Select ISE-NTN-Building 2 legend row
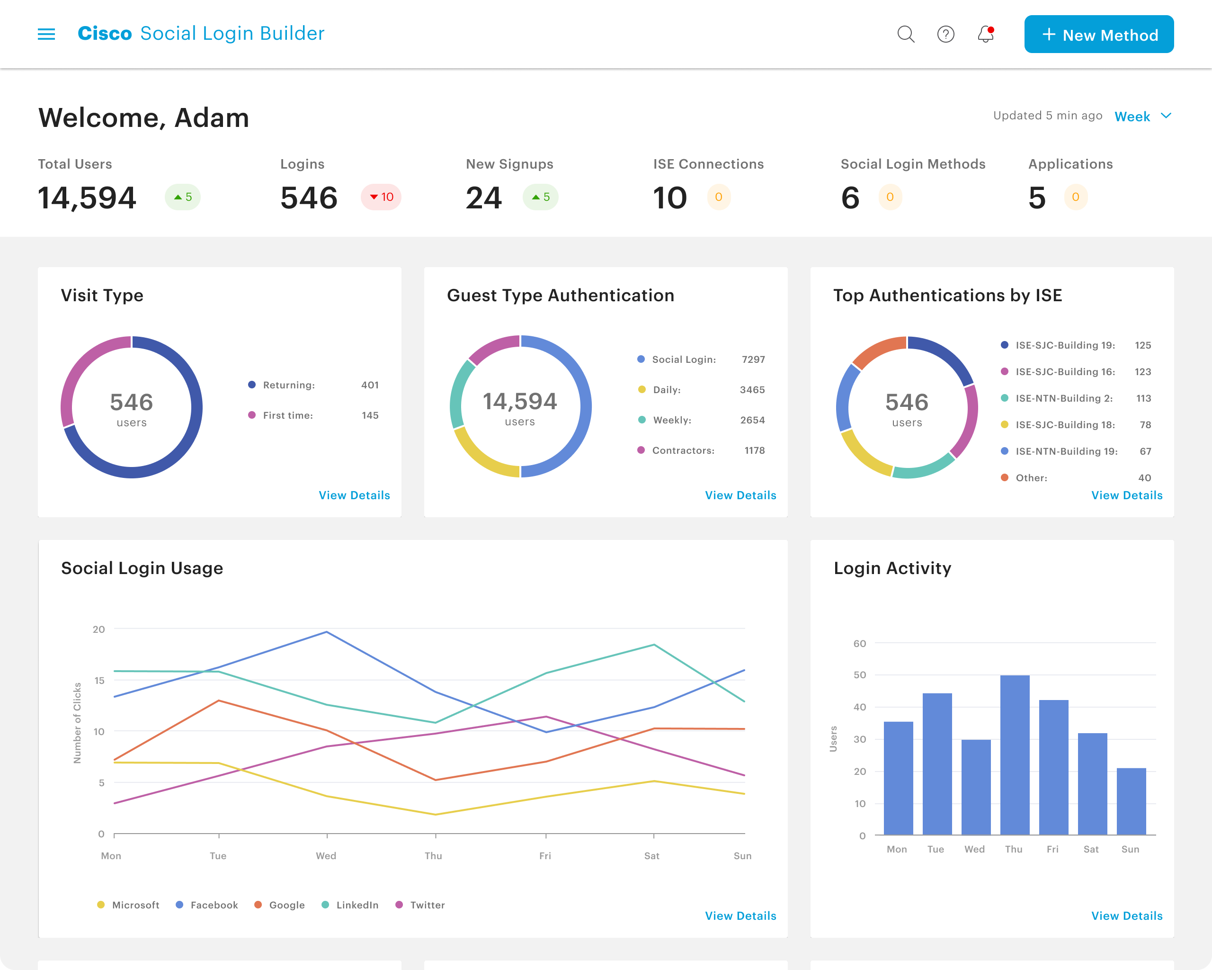The width and height of the screenshot is (1212, 970). point(1076,398)
